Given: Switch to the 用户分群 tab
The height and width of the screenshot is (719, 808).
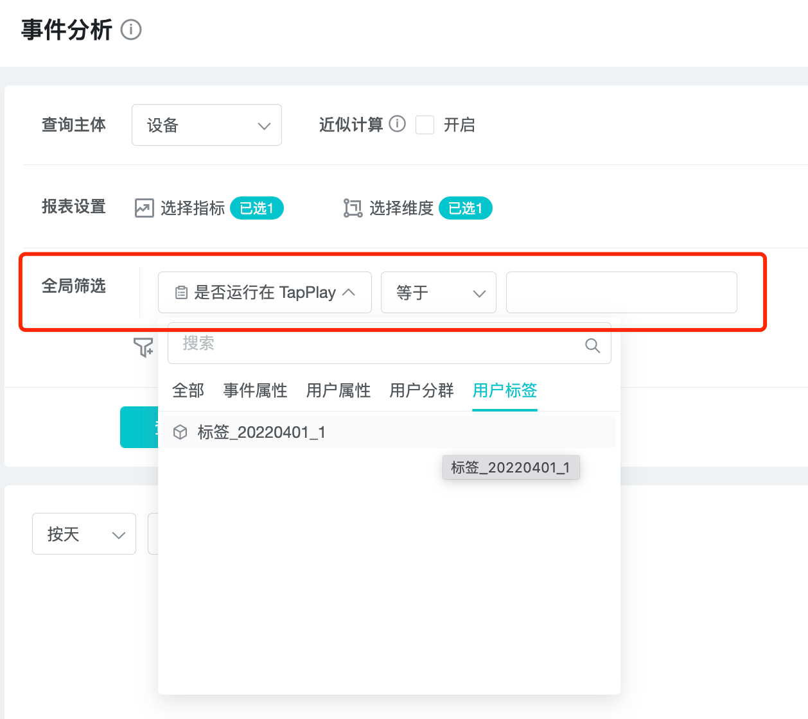Looking at the screenshot, I should [421, 390].
